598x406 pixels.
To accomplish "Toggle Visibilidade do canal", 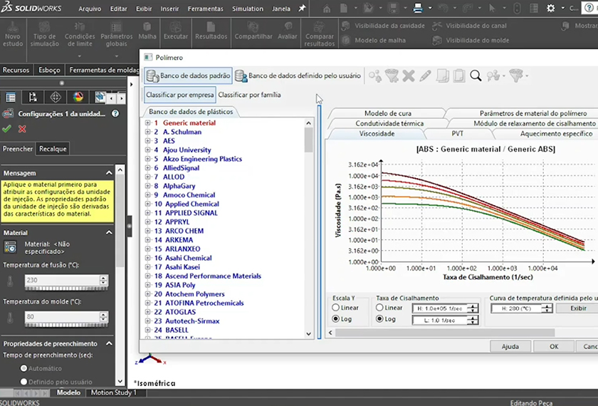I will pyautogui.click(x=469, y=26).
